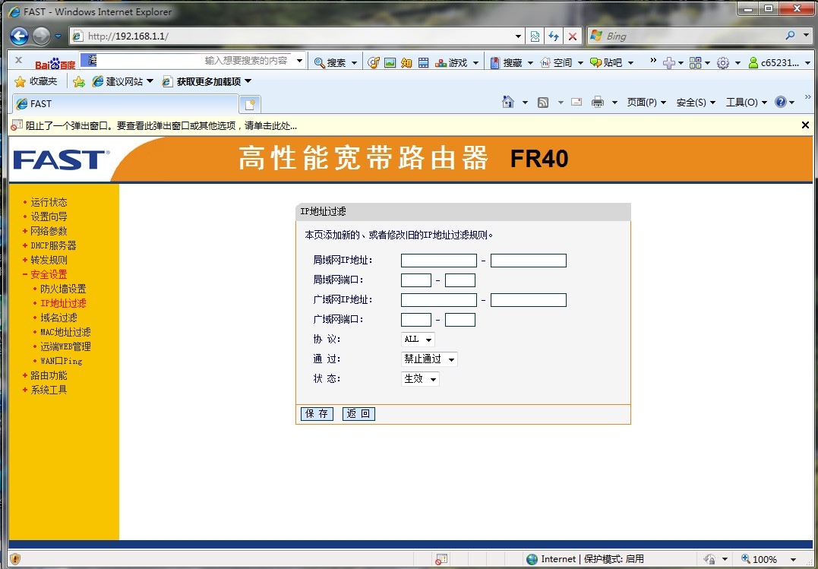Image resolution: width=818 pixels, height=569 pixels.
Task: Click the Baidu toolbar music note icon
Action: click(x=374, y=62)
